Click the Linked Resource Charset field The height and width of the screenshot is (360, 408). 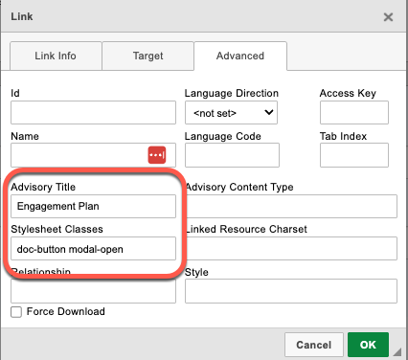point(291,249)
